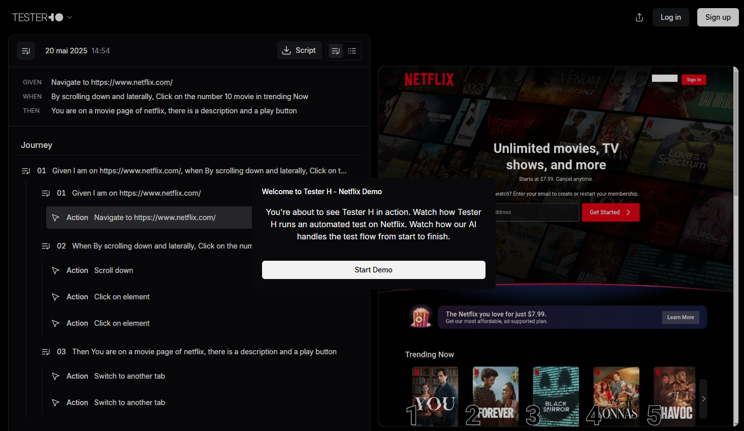The height and width of the screenshot is (431, 744).
Task: Click Learn More in Netflix banner
Action: (x=681, y=317)
